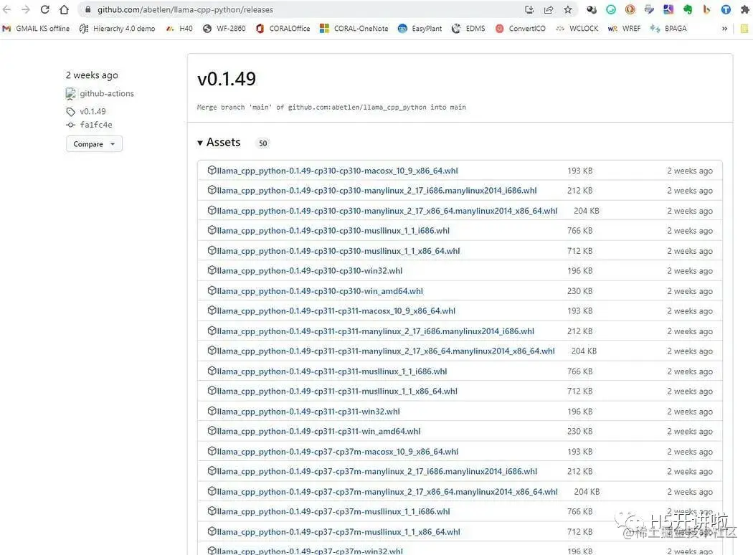Viewport: 753px width, 555px height.
Task: Click the package icon beside cp310 win32 wheel
Action: point(212,270)
